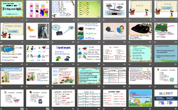Click the animation star under slide 8
This screenshot has height=110, width=178.
[1, 42]
